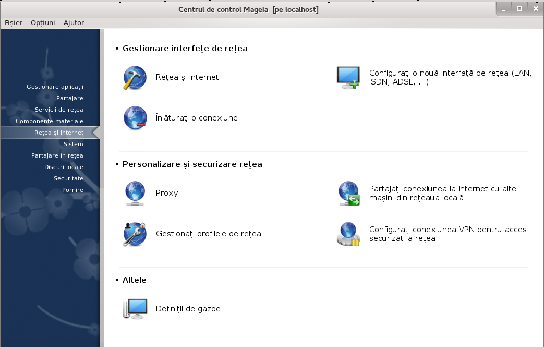Open the Proxy globe icon
Image resolution: width=544 pixels, height=349 pixels.
click(x=135, y=193)
